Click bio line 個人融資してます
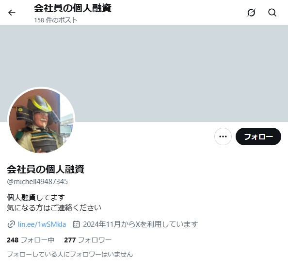 pos(36,197)
